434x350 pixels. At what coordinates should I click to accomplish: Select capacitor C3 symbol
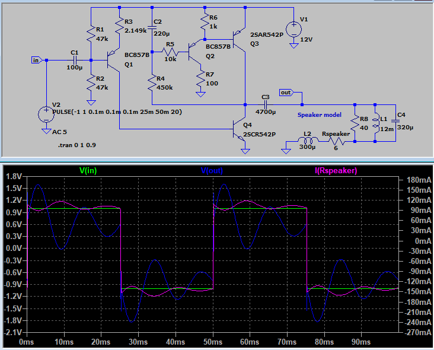coord(266,104)
